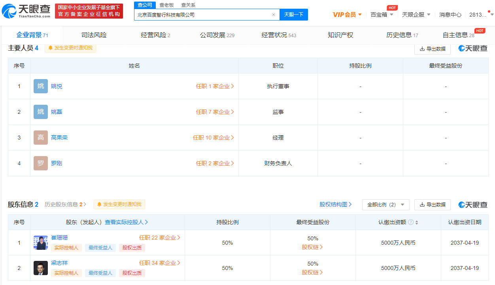Screen dimensions: 495x285
Task: Open the VIP会员 dropdown
Action: tap(347, 15)
